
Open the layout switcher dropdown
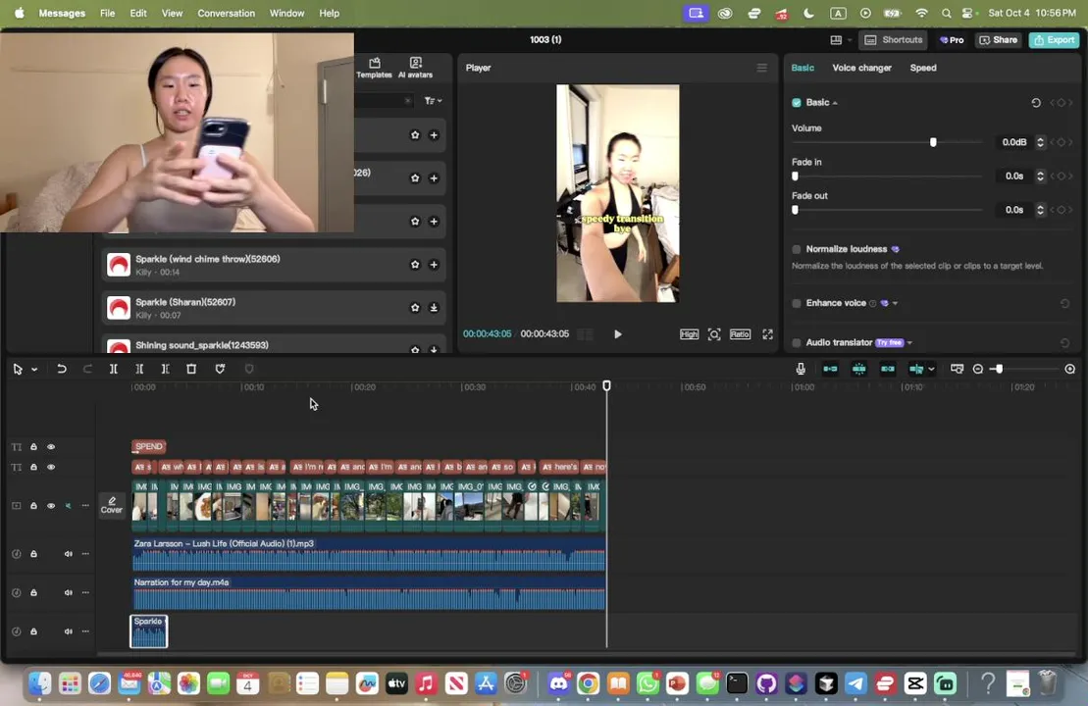(841, 40)
